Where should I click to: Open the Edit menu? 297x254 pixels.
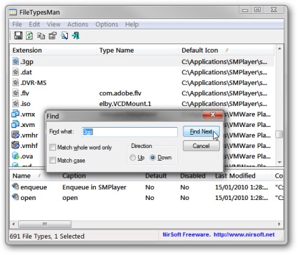pyautogui.click(x=34, y=25)
